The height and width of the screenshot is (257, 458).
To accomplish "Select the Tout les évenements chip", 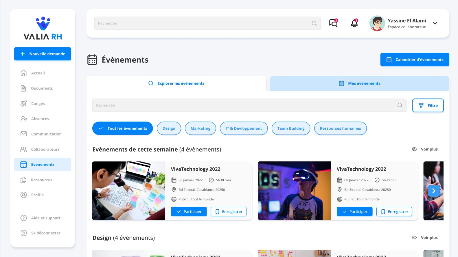I will coord(122,128).
